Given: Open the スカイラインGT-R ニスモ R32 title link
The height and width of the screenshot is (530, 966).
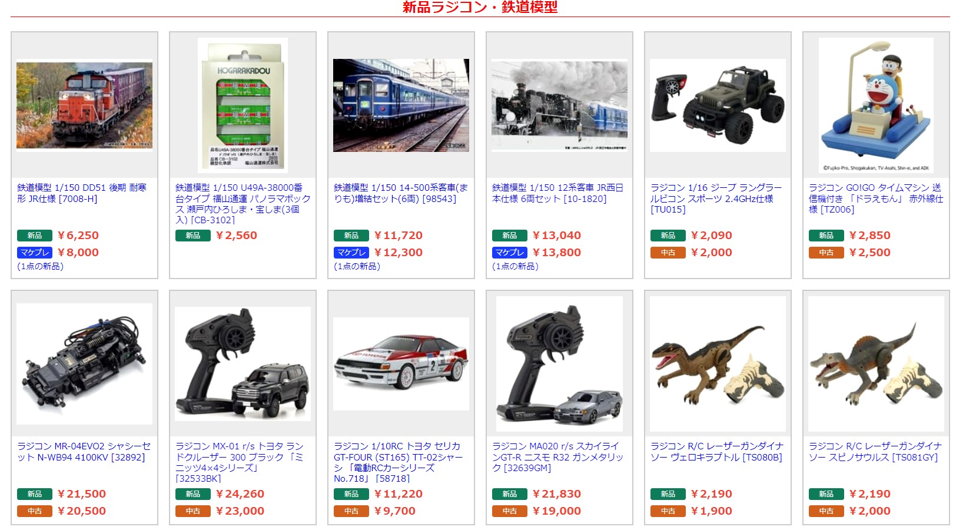Looking at the screenshot, I should tap(557, 457).
